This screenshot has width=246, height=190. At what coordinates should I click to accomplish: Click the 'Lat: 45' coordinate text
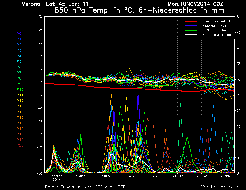click(x=56, y=4)
